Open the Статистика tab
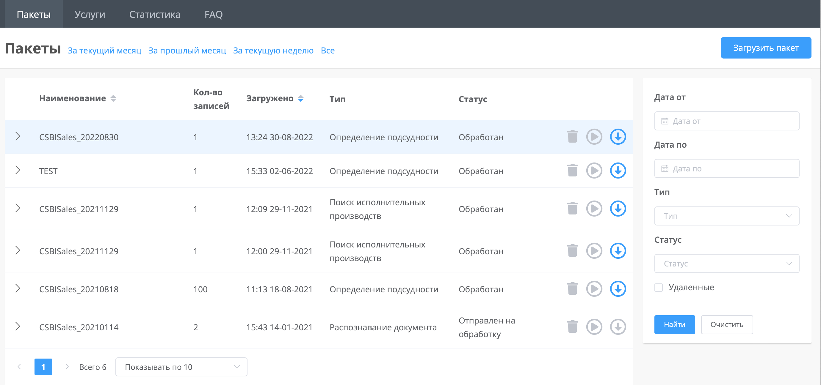 [x=155, y=14]
